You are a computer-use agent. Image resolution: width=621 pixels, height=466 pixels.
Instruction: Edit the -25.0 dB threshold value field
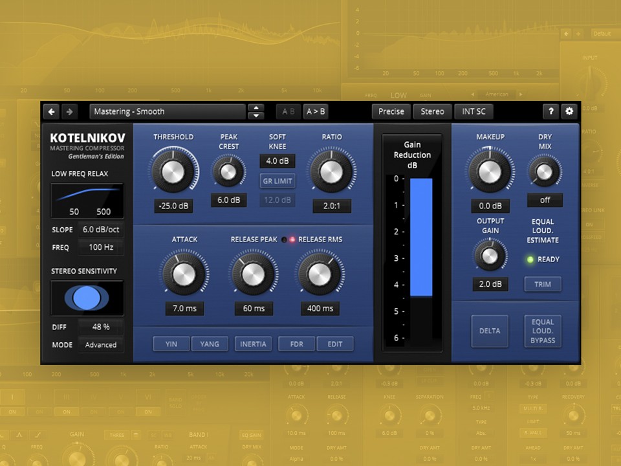point(173,206)
